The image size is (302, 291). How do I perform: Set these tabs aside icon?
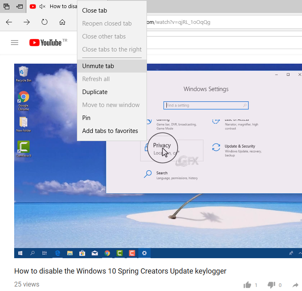point(19,6)
